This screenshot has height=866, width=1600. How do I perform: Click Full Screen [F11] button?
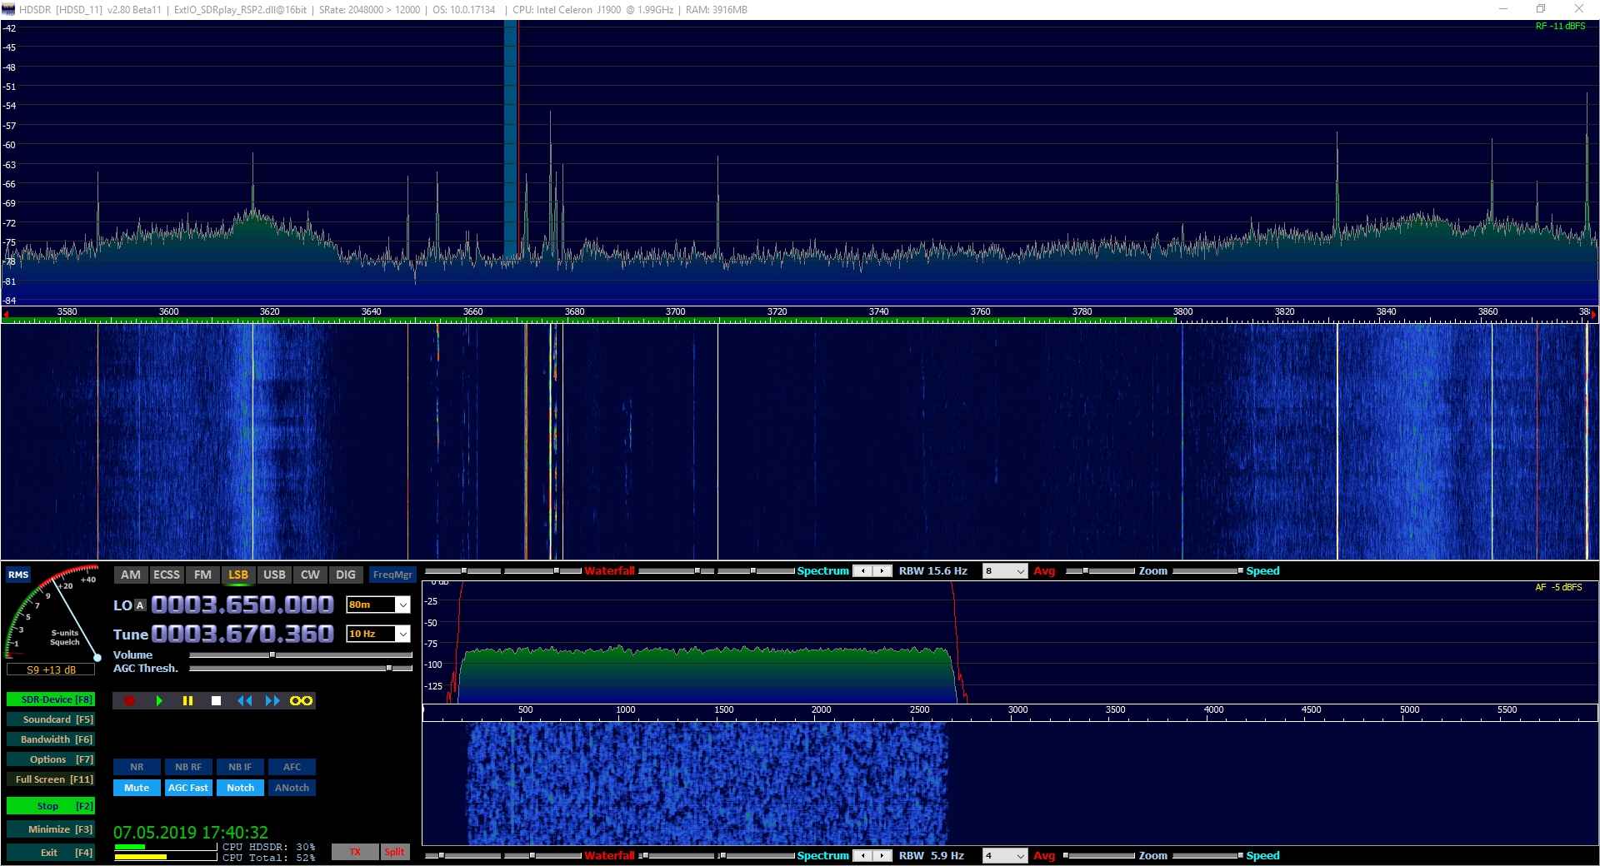pos(51,779)
